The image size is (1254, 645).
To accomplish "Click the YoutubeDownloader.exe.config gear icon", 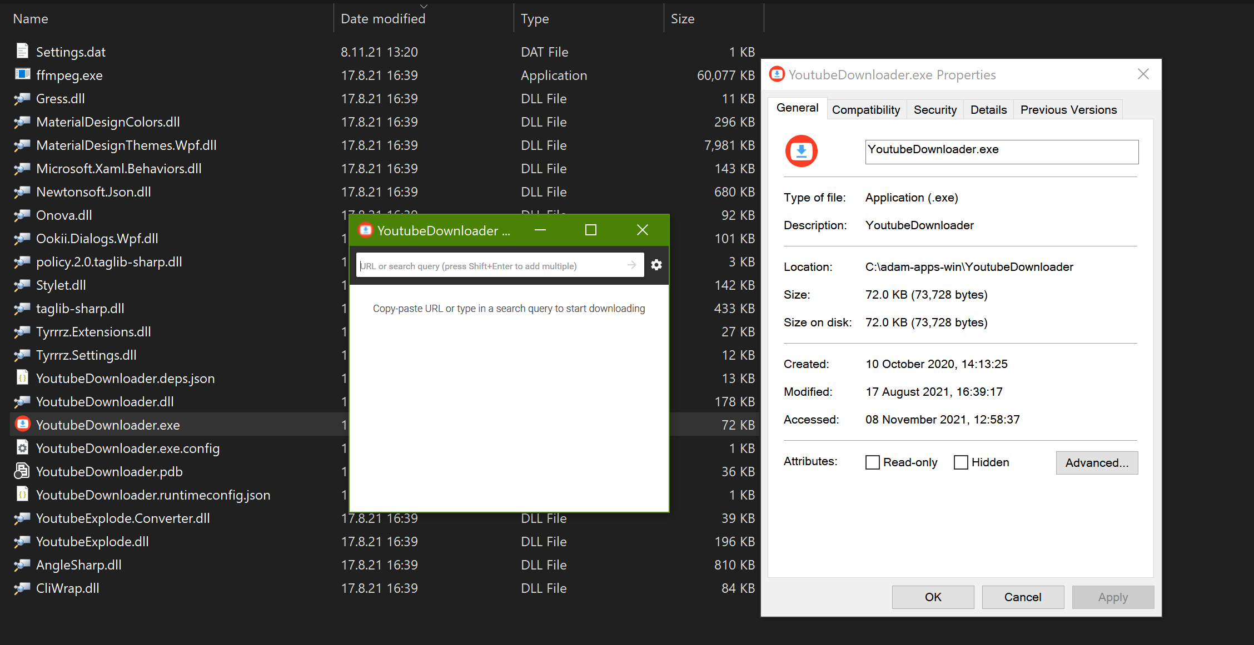I will [x=22, y=447].
